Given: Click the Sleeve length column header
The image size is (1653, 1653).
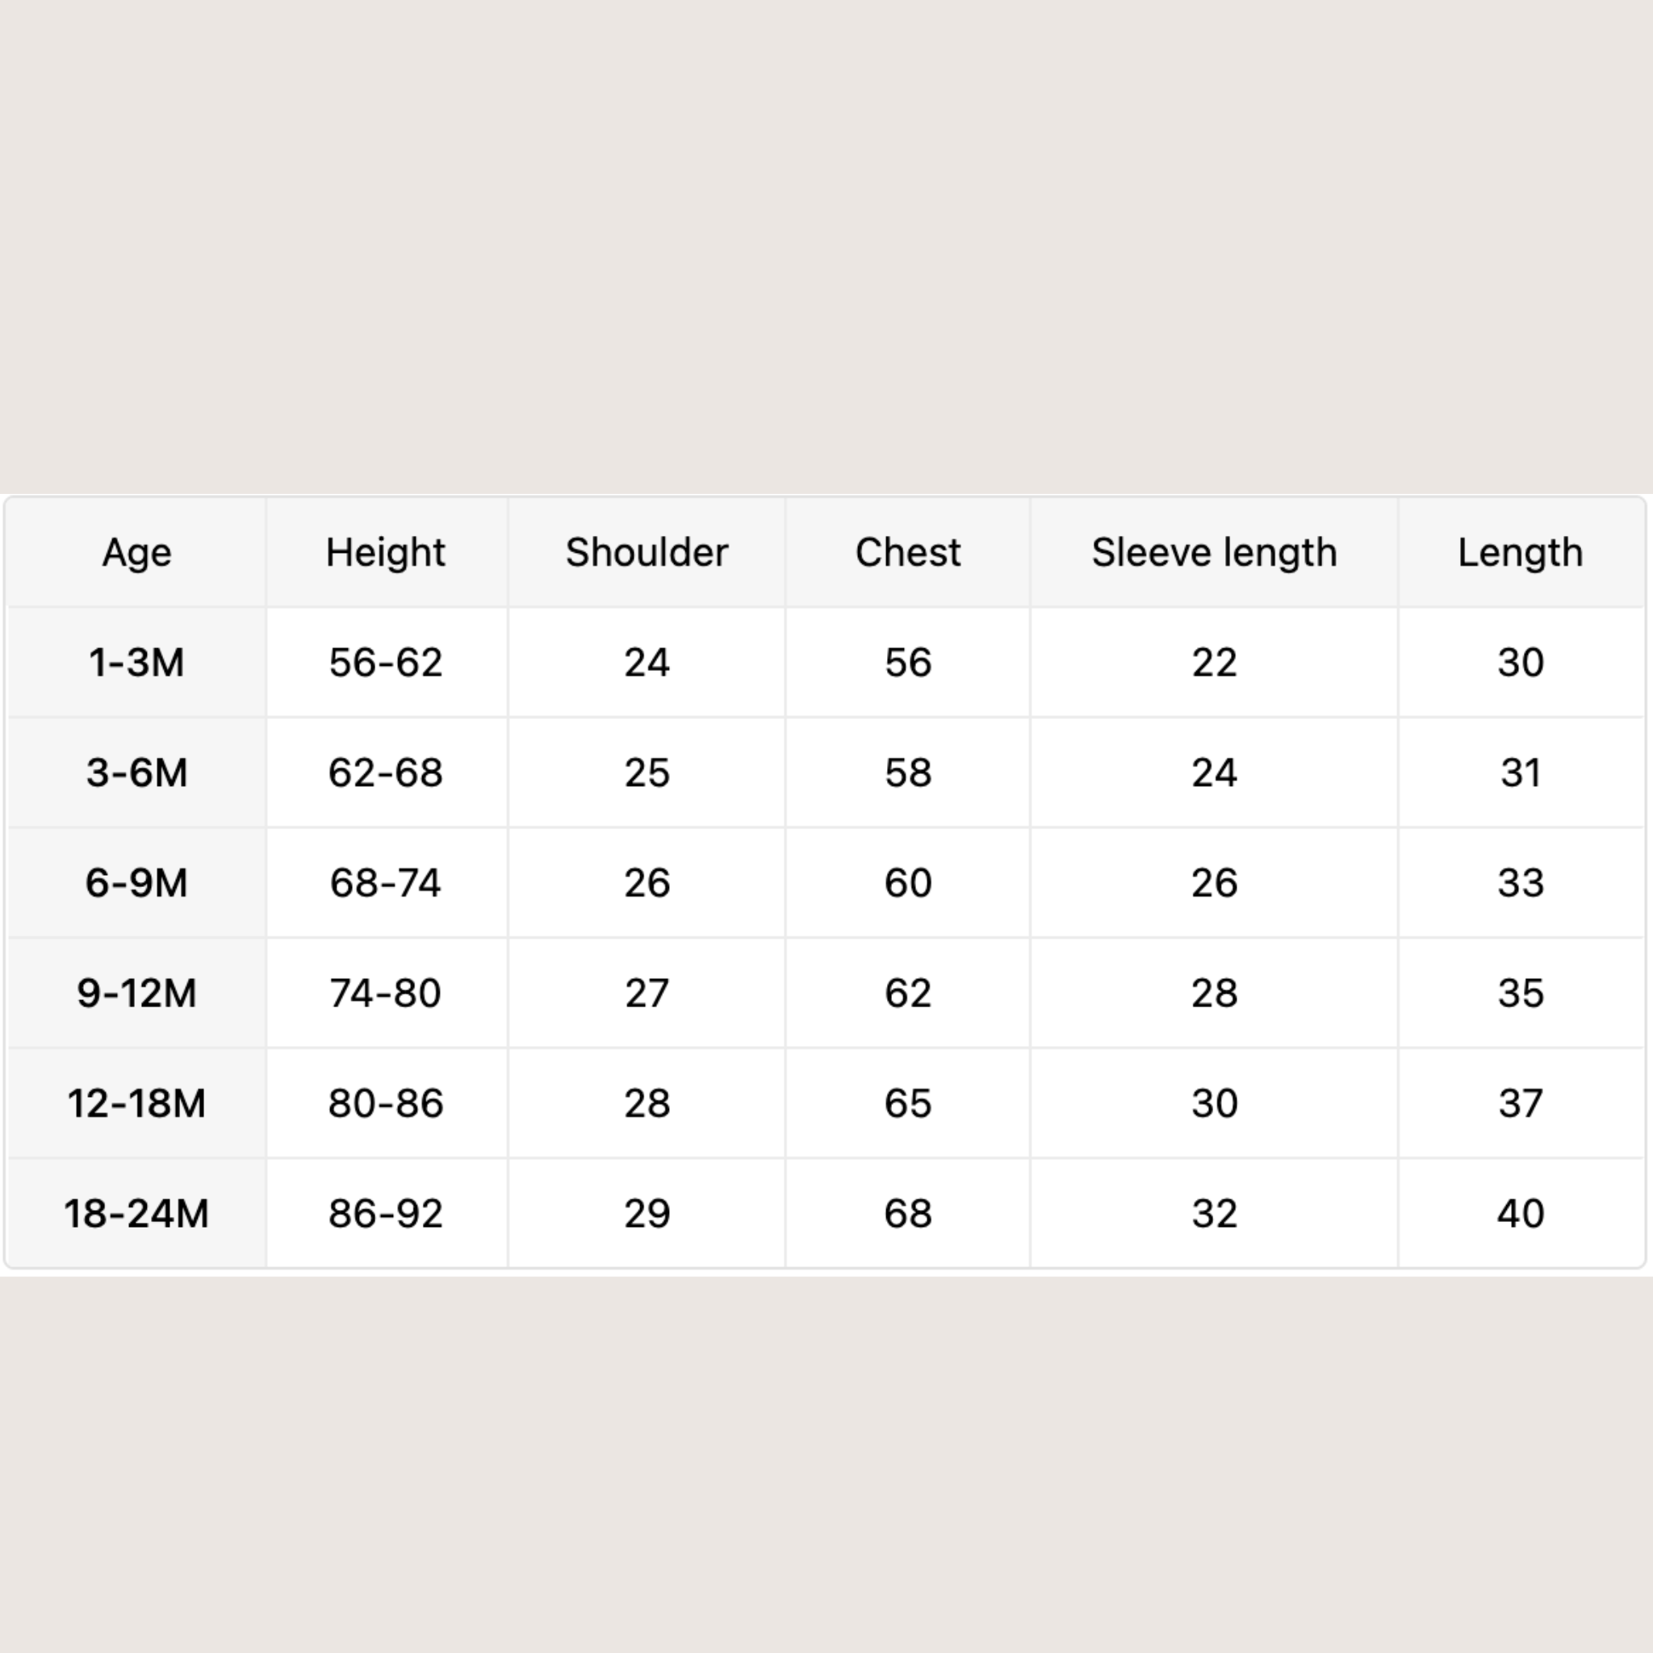Looking at the screenshot, I should coord(1214,553).
